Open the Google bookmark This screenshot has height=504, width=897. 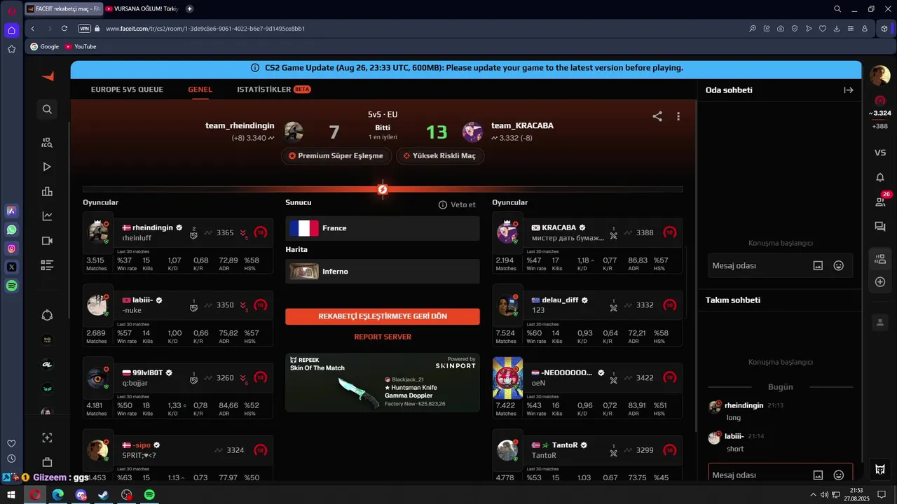(45, 46)
